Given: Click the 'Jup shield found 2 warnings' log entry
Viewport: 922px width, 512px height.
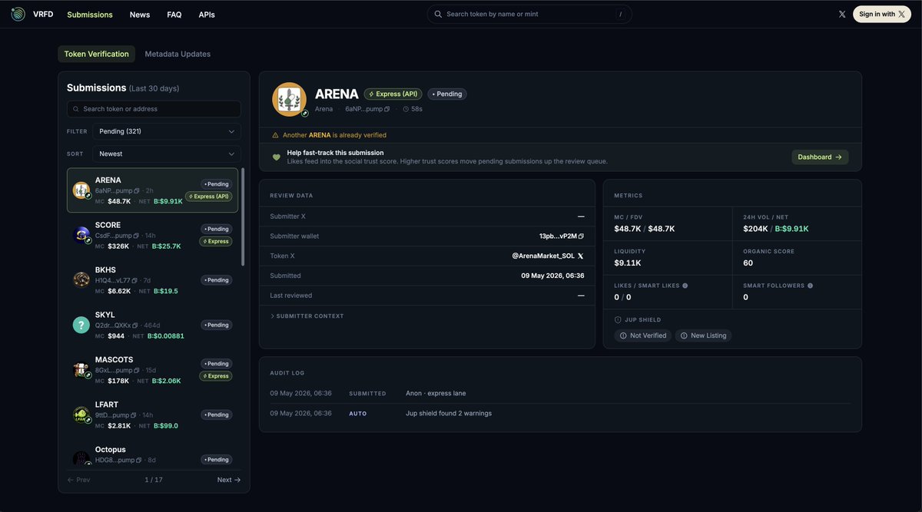Looking at the screenshot, I should pos(449,413).
